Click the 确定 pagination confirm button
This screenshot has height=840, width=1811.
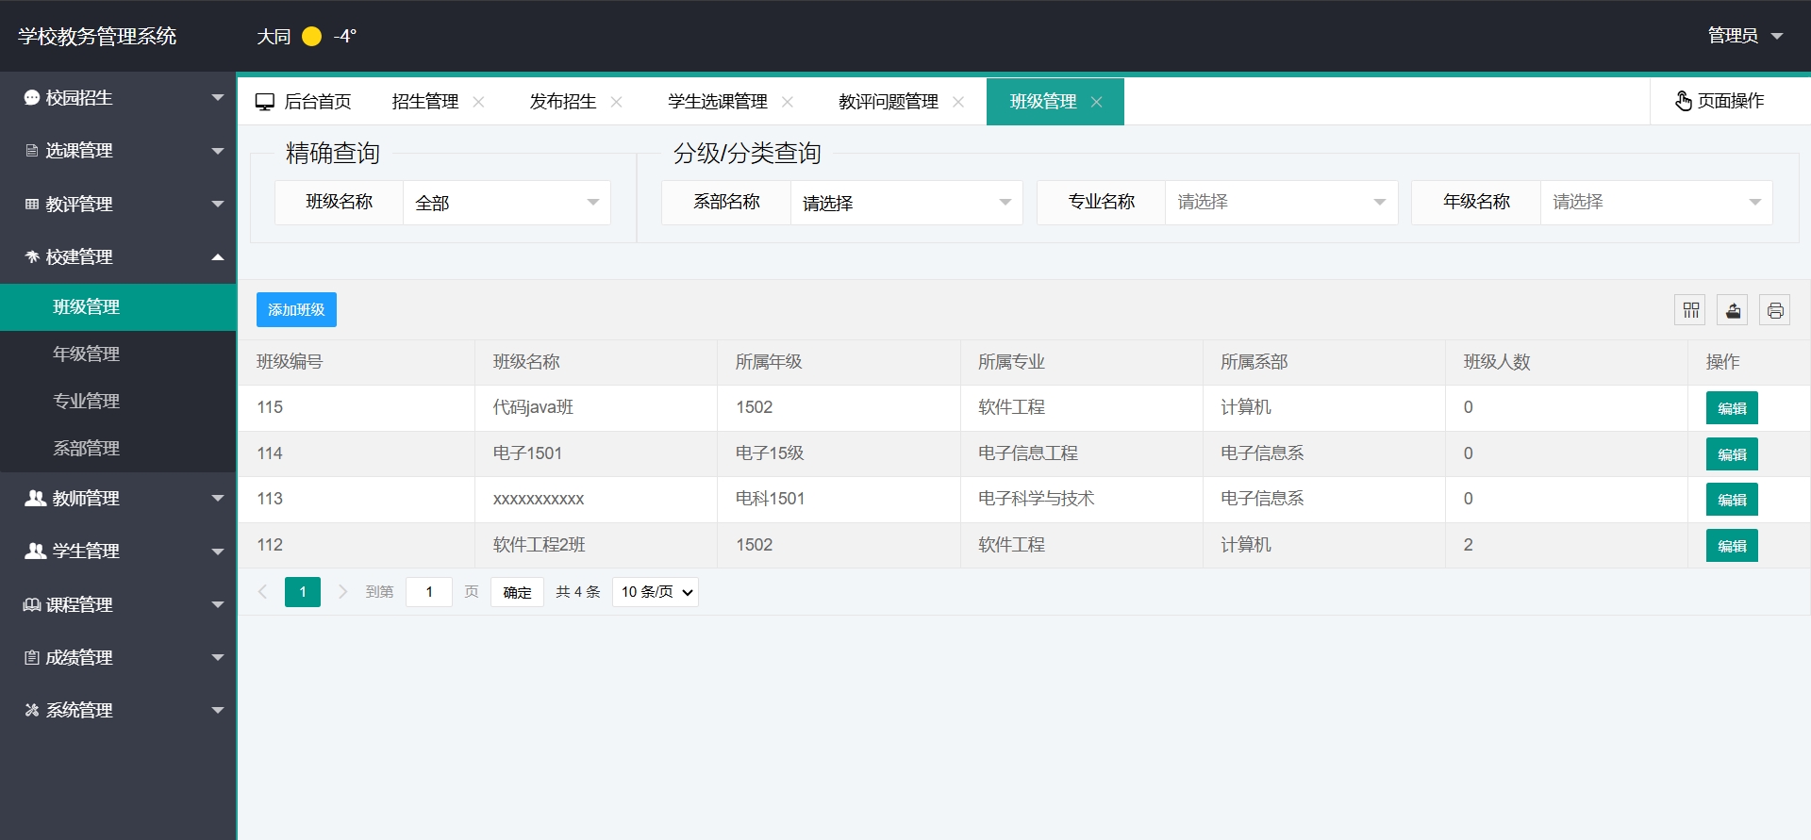(x=517, y=592)
